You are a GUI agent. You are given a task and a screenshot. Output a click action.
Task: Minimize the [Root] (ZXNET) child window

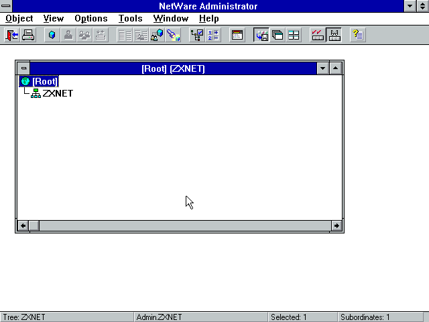point(323,68)
